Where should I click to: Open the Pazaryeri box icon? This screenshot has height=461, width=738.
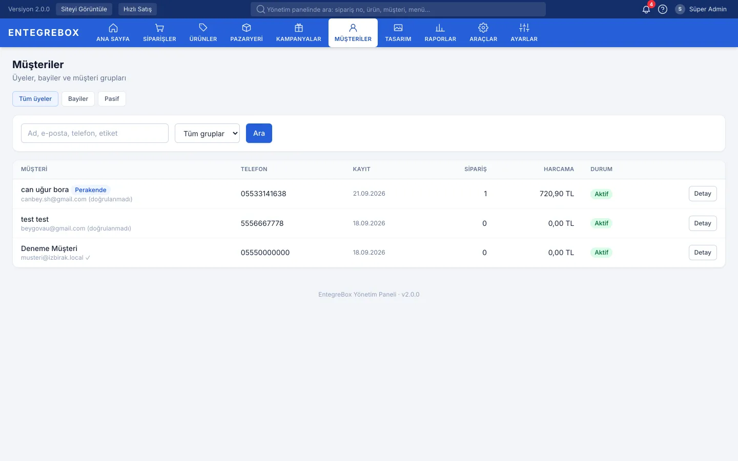point(247,28)
